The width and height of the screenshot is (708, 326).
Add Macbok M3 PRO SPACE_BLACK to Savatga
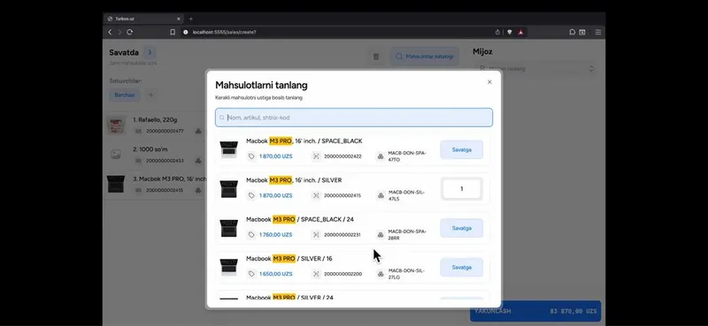(x=461, y=149)
